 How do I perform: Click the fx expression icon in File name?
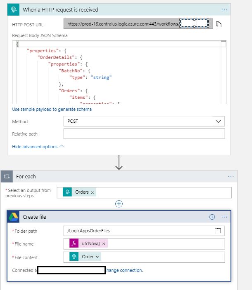[74, 243]
